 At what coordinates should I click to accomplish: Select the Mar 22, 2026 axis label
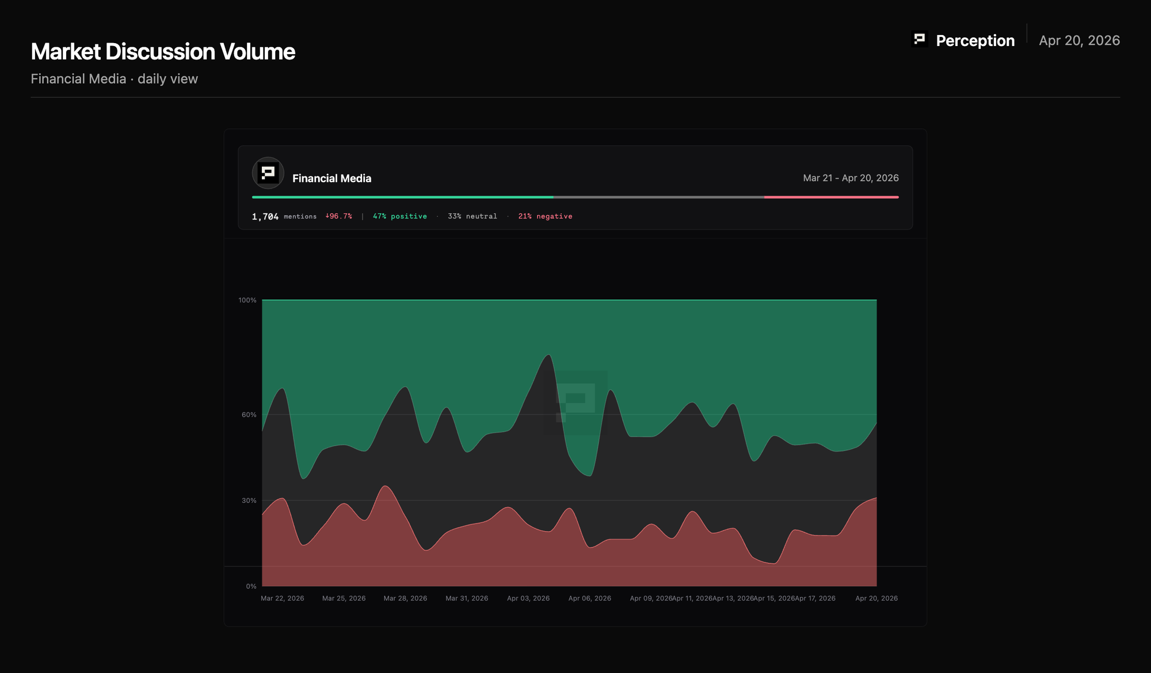click(283, 599)
